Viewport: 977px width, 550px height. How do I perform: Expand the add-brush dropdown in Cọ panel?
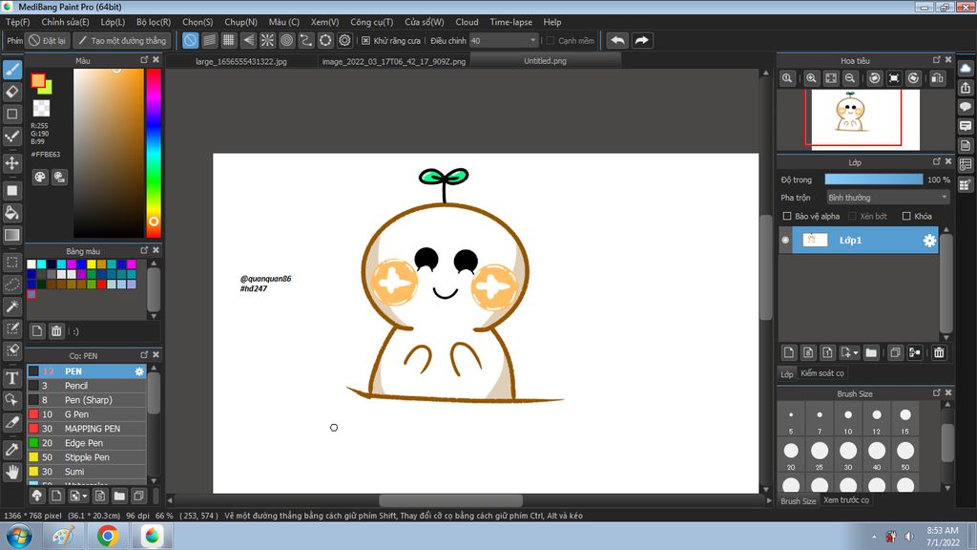(x=85, y=497)
